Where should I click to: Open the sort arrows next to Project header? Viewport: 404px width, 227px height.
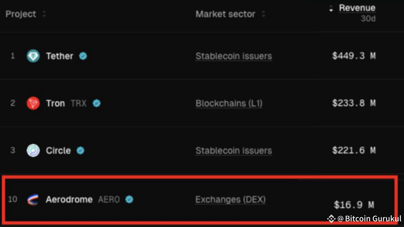coord(44,14)
